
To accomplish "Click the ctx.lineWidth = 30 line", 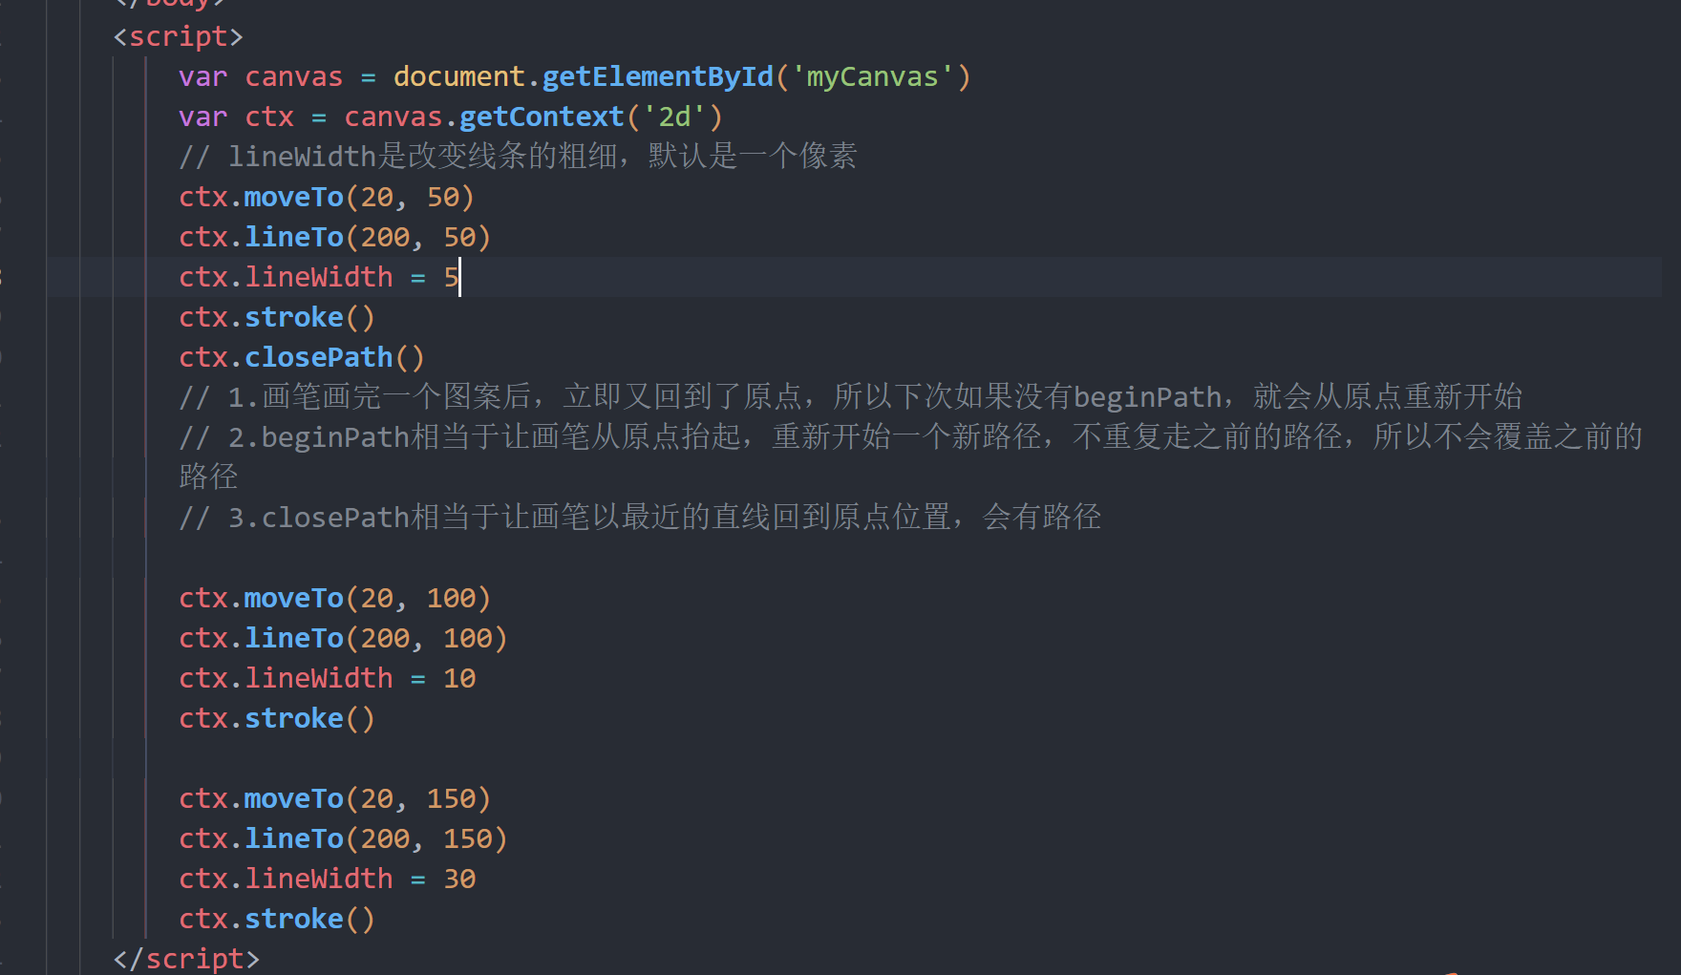I will click(x=328, y=879).
